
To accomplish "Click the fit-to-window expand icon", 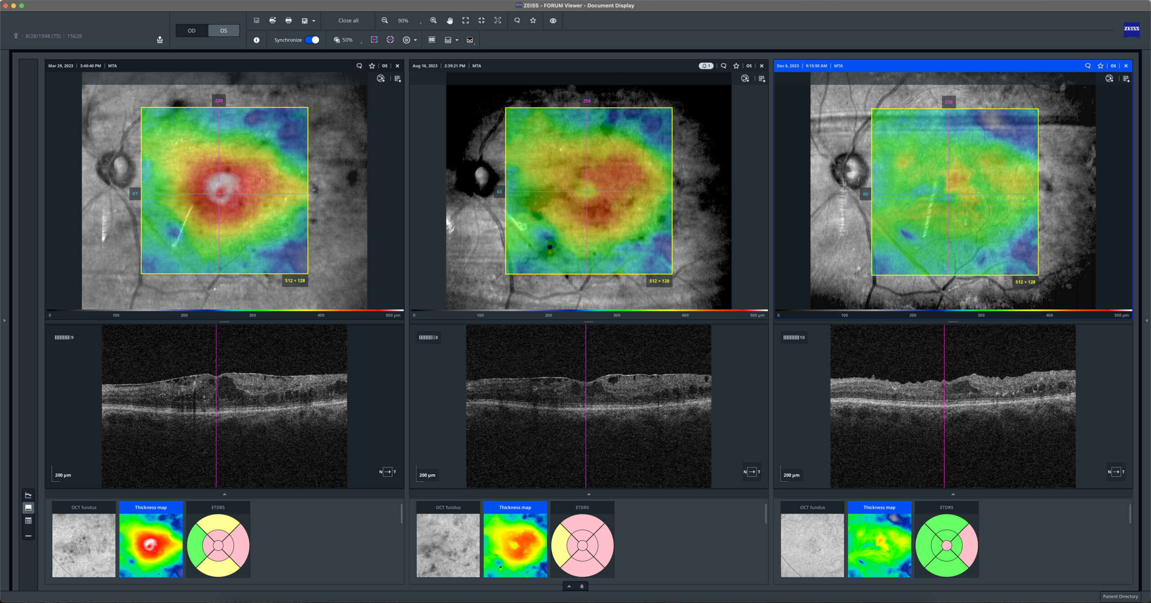I will tap(466, 21).
